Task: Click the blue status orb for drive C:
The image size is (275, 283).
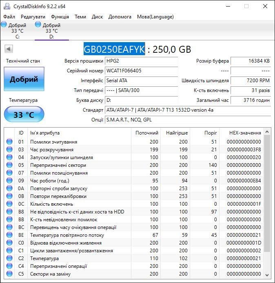Action: [4, 25]
